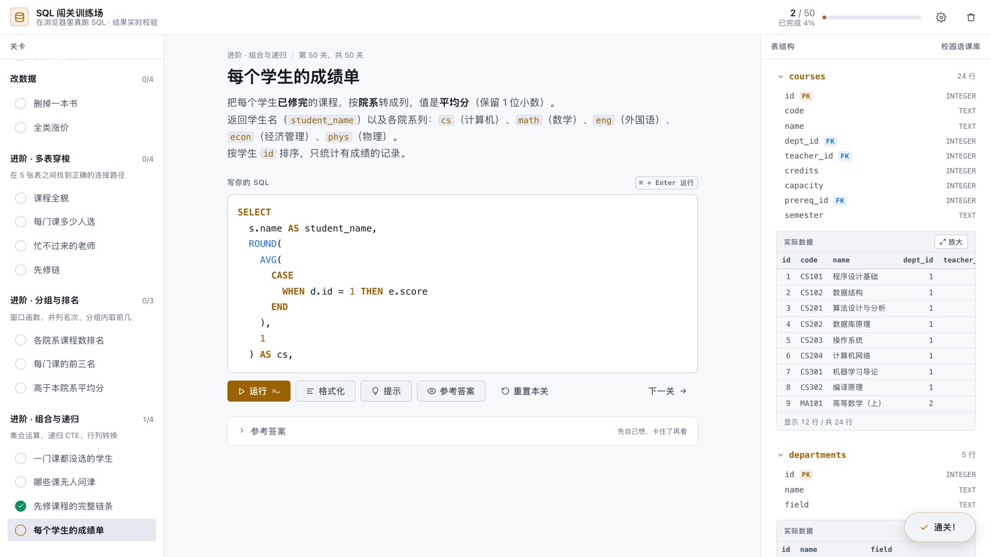Screen dimensions: 991x557
Task: Click the 提示 hint button
Action: (x=386, y=391)
